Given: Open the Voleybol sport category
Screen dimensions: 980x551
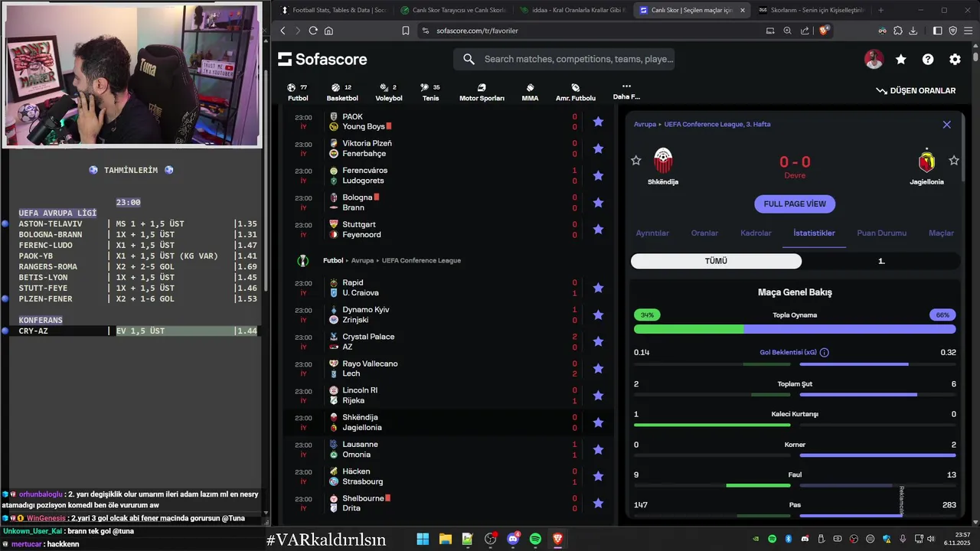Looking at the screenshot, I should [388, 93].
